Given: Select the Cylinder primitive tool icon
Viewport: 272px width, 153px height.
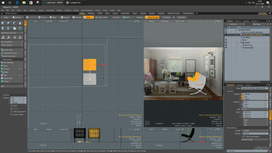Looking at the screenshot, I should point(15,23).
